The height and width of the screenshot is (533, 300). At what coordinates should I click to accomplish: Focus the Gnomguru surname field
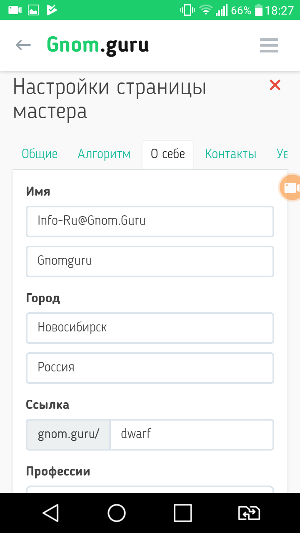pos(150,261)
